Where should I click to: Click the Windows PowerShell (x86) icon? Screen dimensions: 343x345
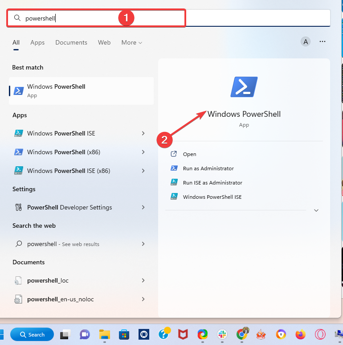[19, 152]
